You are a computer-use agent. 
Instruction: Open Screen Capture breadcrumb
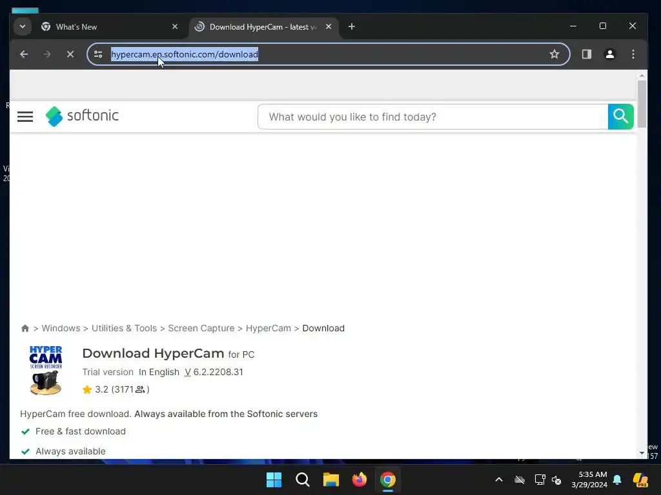[201, 328]
